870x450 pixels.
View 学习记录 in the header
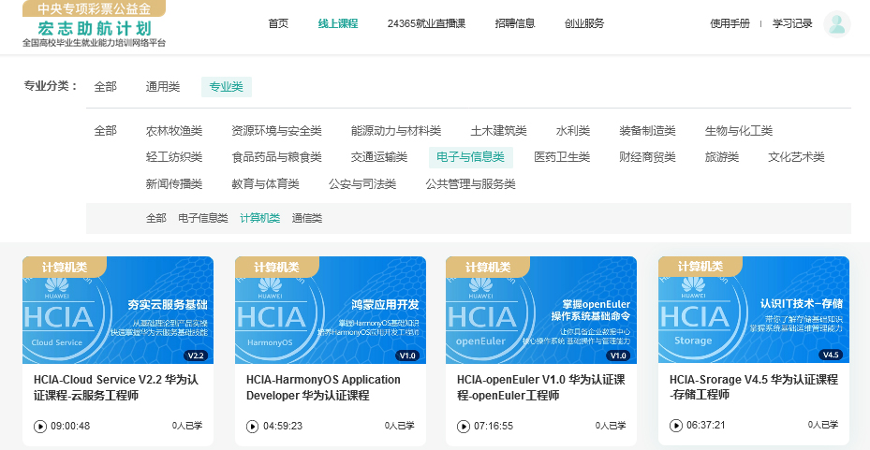click(x=792, y=24)
